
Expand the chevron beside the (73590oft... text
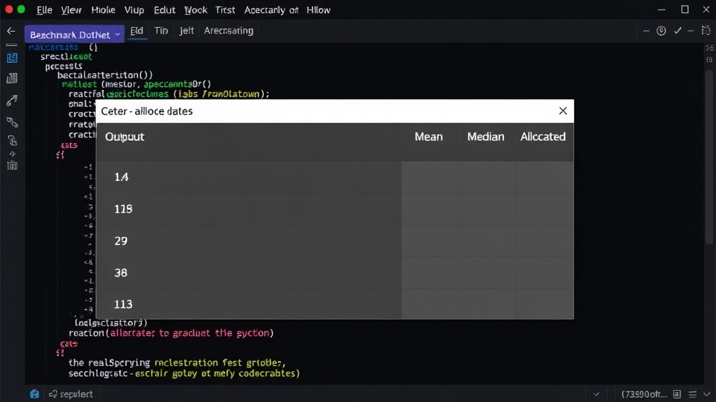click(596, 394)
